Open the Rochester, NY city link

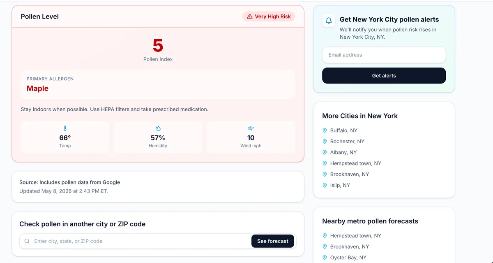click(x=347, y=141)
